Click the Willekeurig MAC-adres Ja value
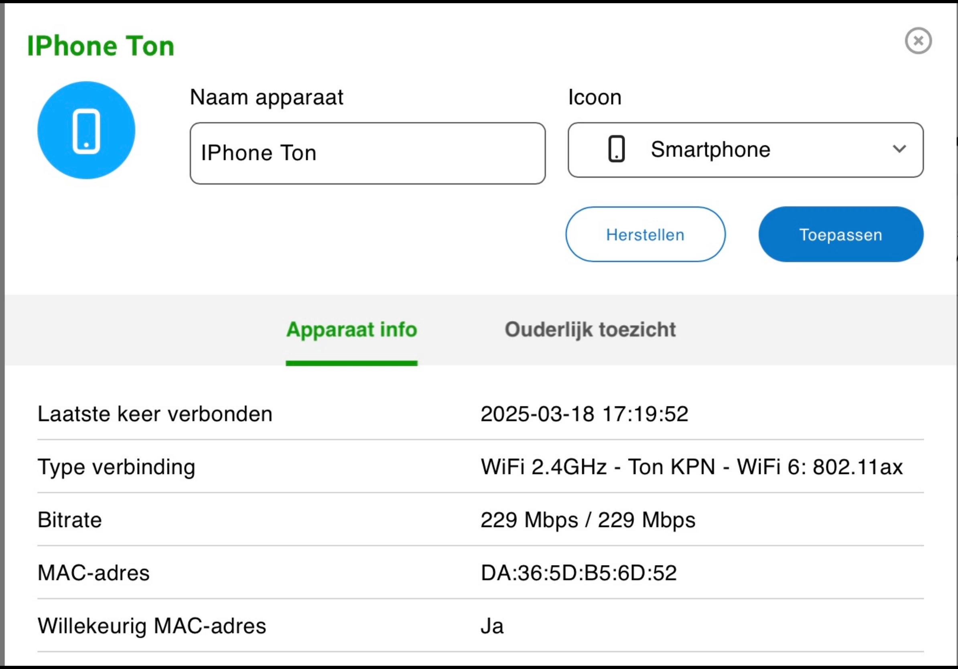Viewport: 958px width, 669px height. pos(492,626)
